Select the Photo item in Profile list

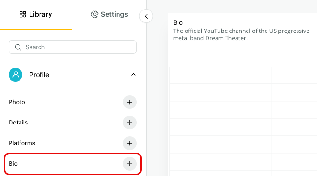click(17, 102)
